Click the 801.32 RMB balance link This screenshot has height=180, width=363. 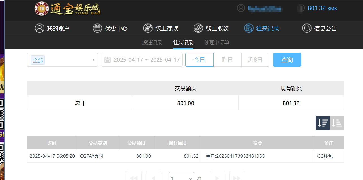tap(322, 8)
